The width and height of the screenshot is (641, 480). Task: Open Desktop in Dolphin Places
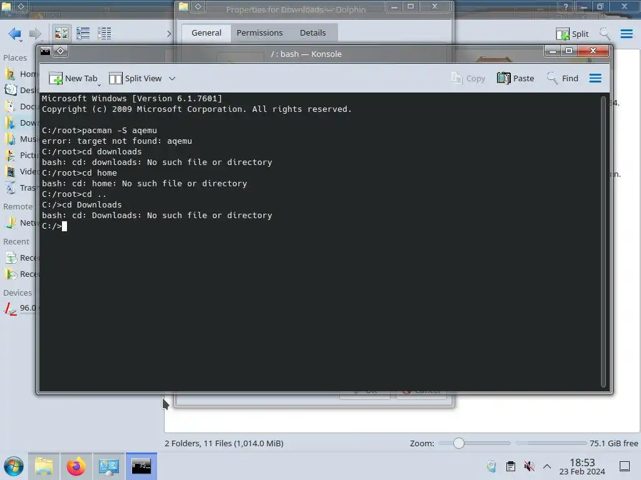pos(21,90)
